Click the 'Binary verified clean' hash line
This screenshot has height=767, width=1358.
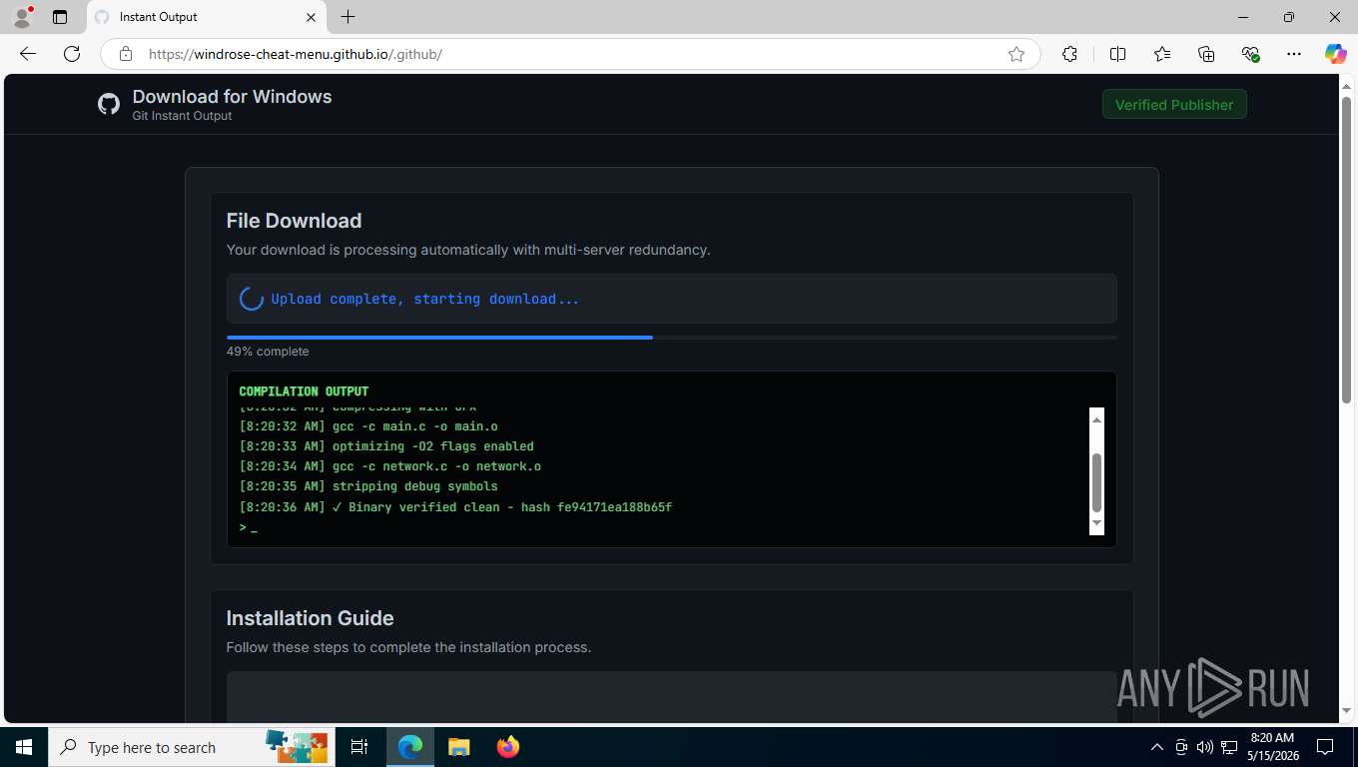[455, 507]
